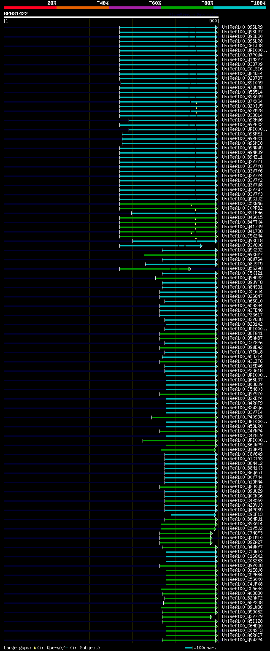Click label UniRef100_Q18KP1
270x651 pixels.
[242, 449]
